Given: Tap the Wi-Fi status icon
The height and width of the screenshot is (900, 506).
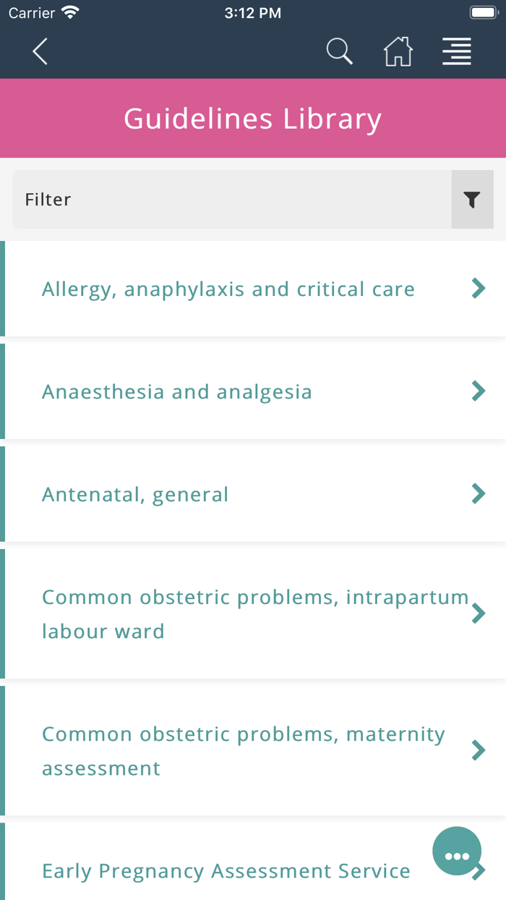Looking at the screenshot, I should point(69,12).
